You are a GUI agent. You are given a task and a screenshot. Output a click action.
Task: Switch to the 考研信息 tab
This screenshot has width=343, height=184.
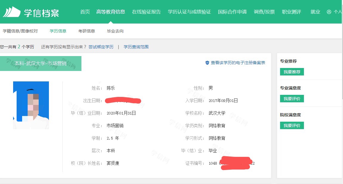point(86,31)
